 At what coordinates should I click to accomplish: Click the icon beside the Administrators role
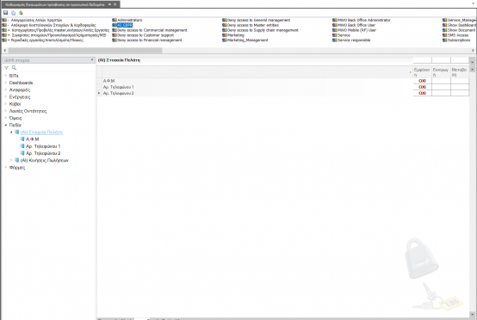115,20
